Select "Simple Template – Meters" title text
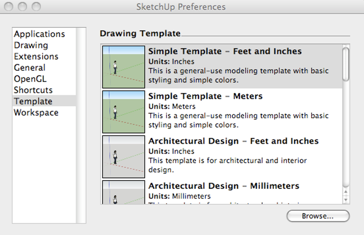This screenshot has height=235, width=364. point(205,96)
